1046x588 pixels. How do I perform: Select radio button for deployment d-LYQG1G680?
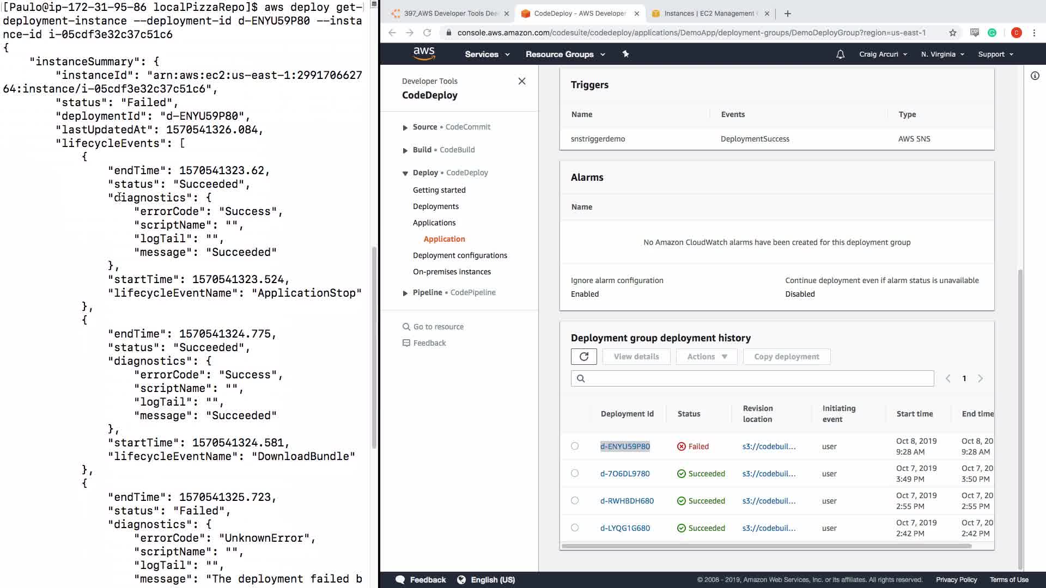click(x=575, y=528)
